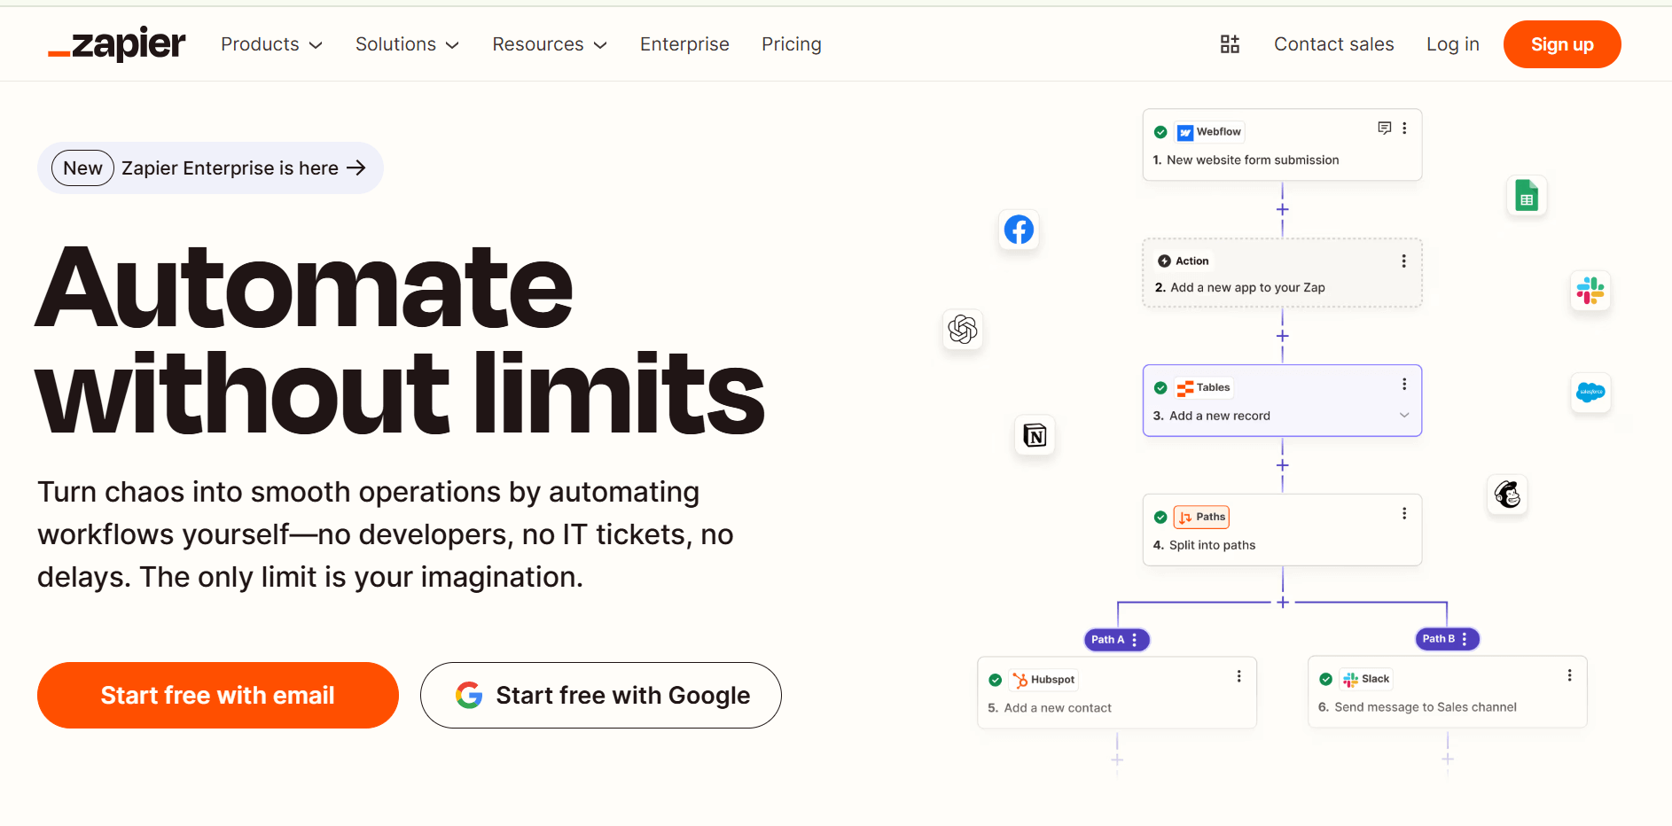Open comment icon on Webflow step
Image resolution: width=1672 pixels, height=826 pixels.
[1385, 129]
